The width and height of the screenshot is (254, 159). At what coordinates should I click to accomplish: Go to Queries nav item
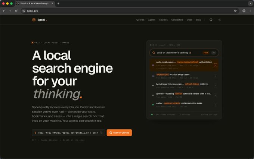click(x=140, y=20)
